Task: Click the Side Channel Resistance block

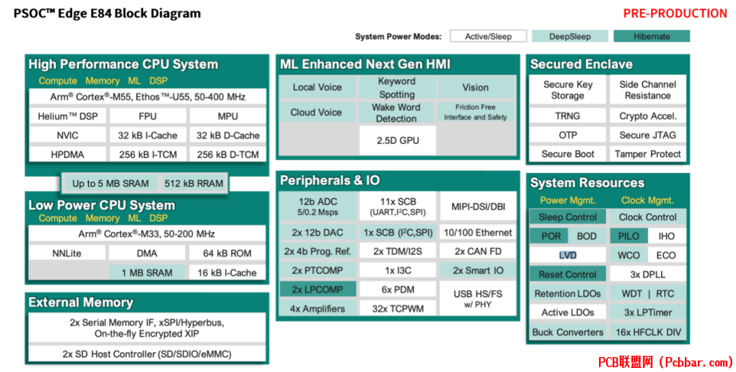Action: tap(648, 90)
